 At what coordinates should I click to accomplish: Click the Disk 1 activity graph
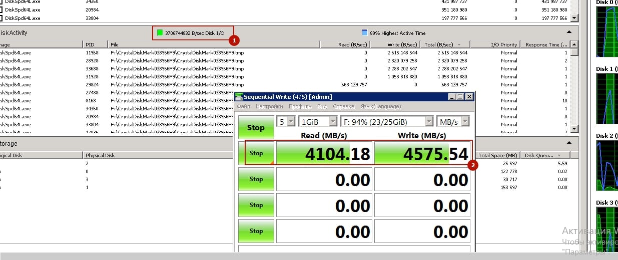607,100
